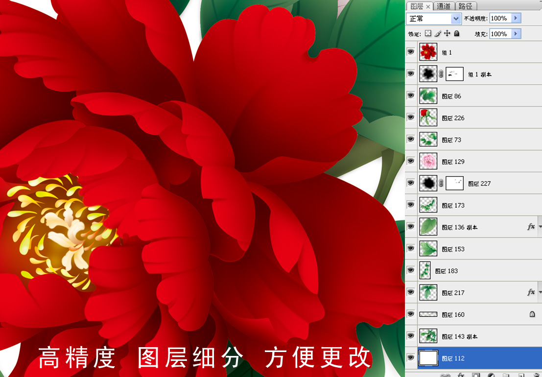Screen dimensions: 542x377
Task: Click fx effects icon on 图层 217
Action: [531, 292]
